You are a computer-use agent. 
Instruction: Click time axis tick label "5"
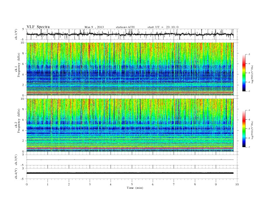pyautogui.click(x=132, y=184)
